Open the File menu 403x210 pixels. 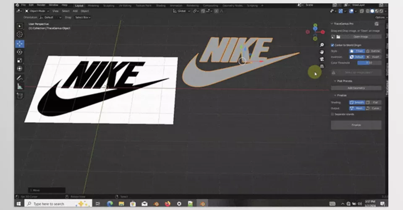[24, 5]
